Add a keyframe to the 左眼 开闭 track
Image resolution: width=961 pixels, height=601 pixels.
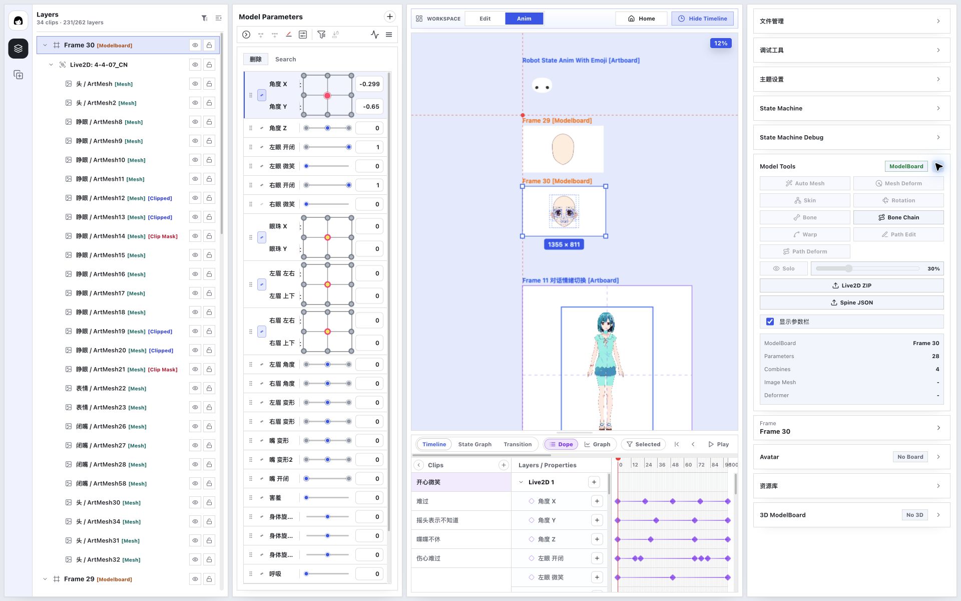pyautogui.click(x=597, y=558)
